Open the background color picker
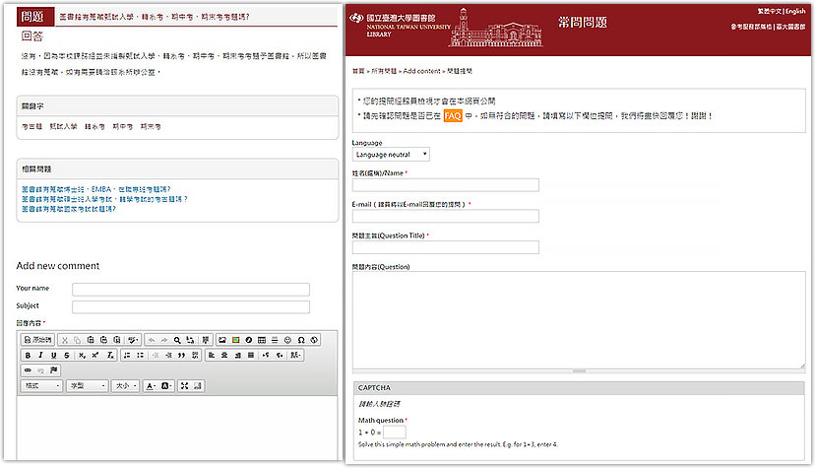 point(166,386)
